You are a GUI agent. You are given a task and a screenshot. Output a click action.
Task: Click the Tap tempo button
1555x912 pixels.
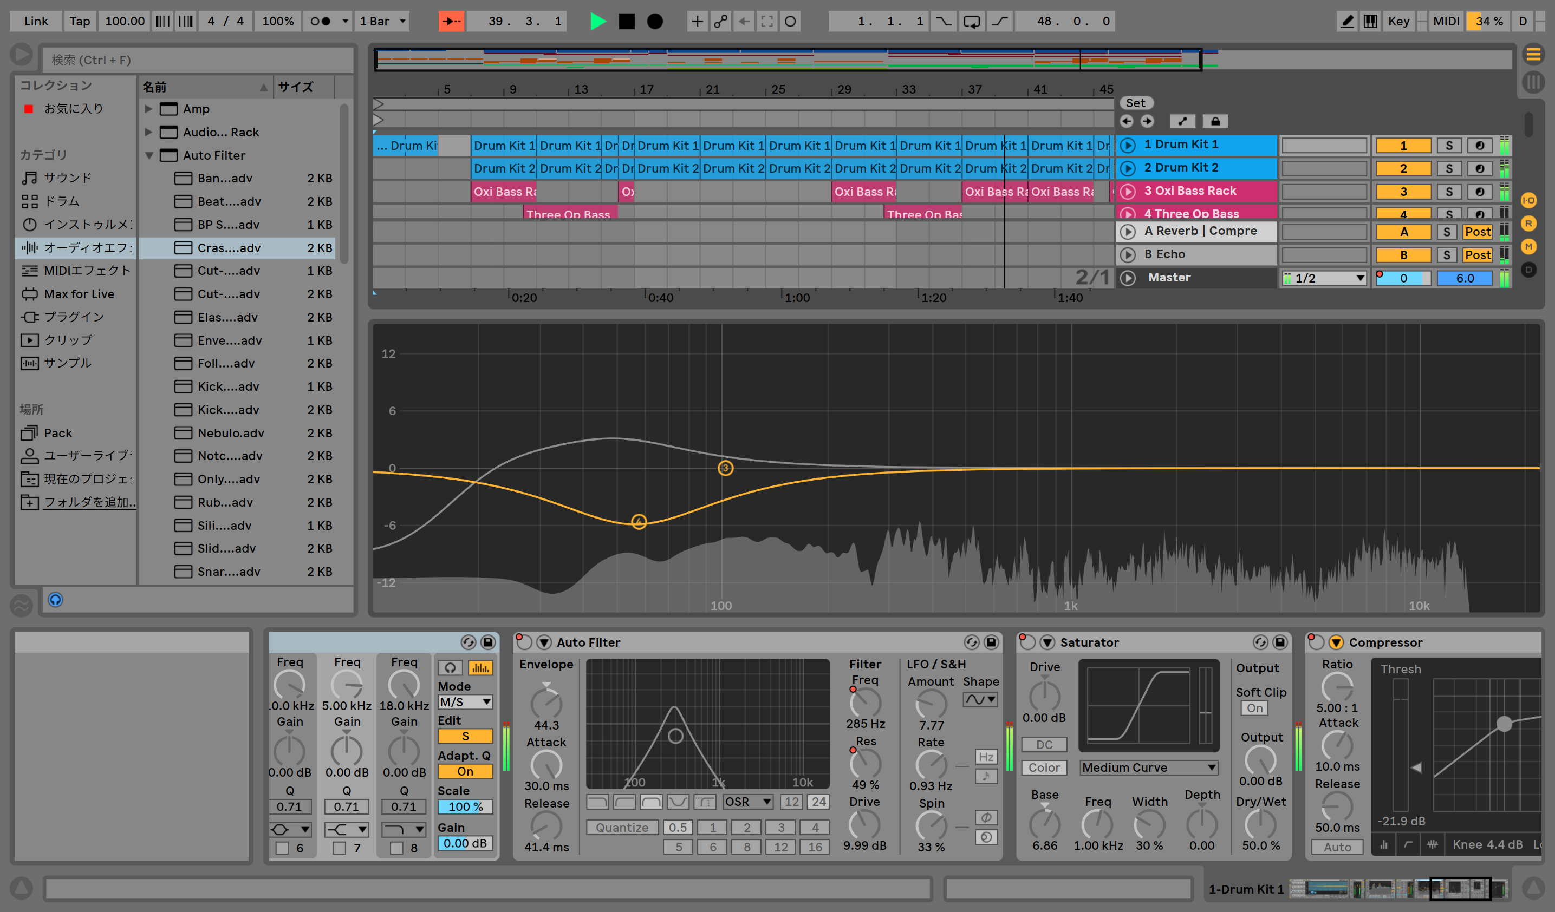click(79, 22)
